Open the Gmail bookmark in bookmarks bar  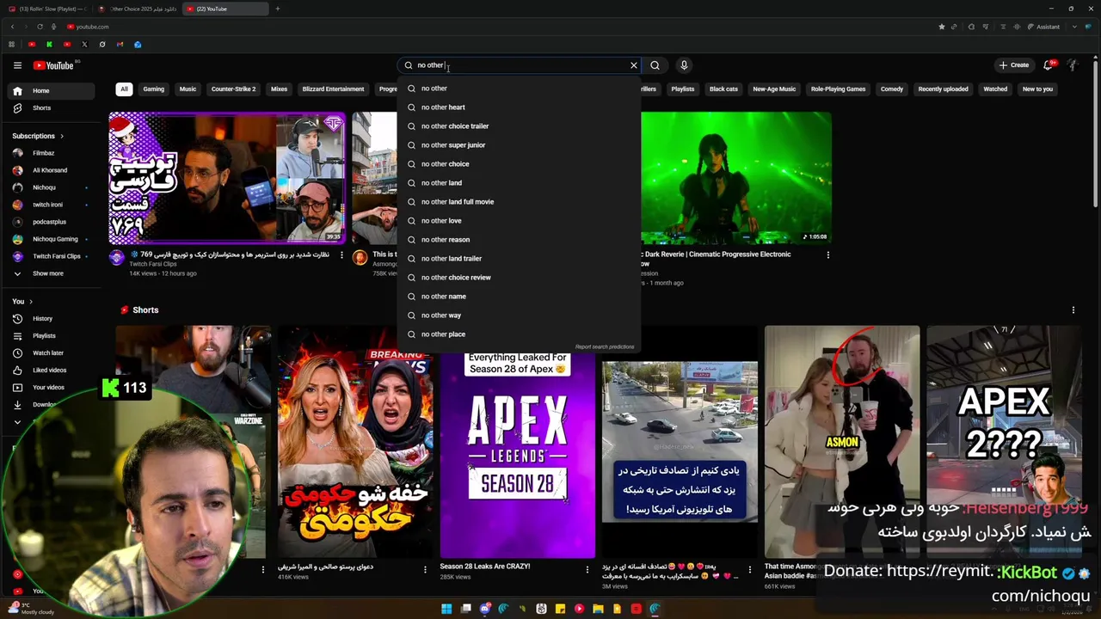(120, 44)
